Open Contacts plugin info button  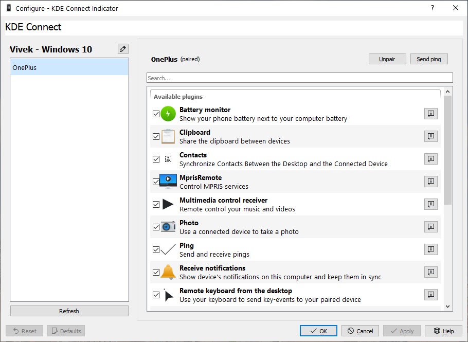pyautogui.click(x=430, y=159)
